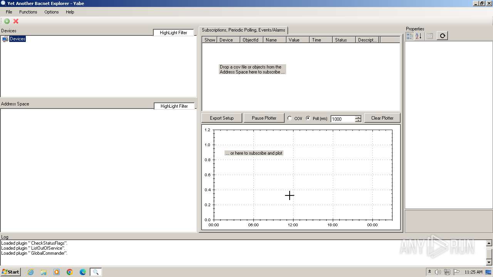
Task: Click the Status column header
Action: tap(344, 40)
